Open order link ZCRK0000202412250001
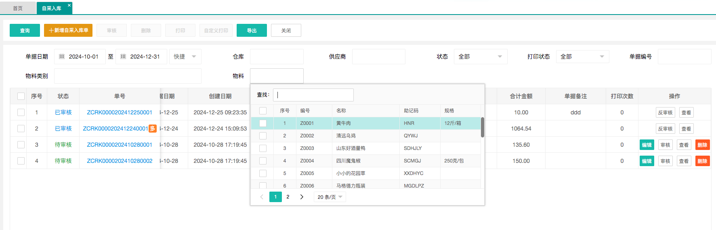The height and width of the screenshot is (230, 716). pos(120,112)
